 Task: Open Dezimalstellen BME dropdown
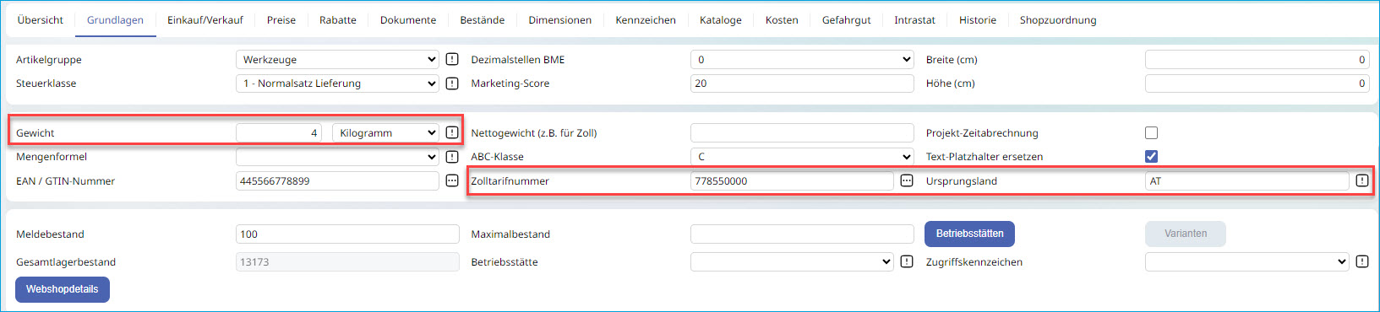tap(802, 59)
